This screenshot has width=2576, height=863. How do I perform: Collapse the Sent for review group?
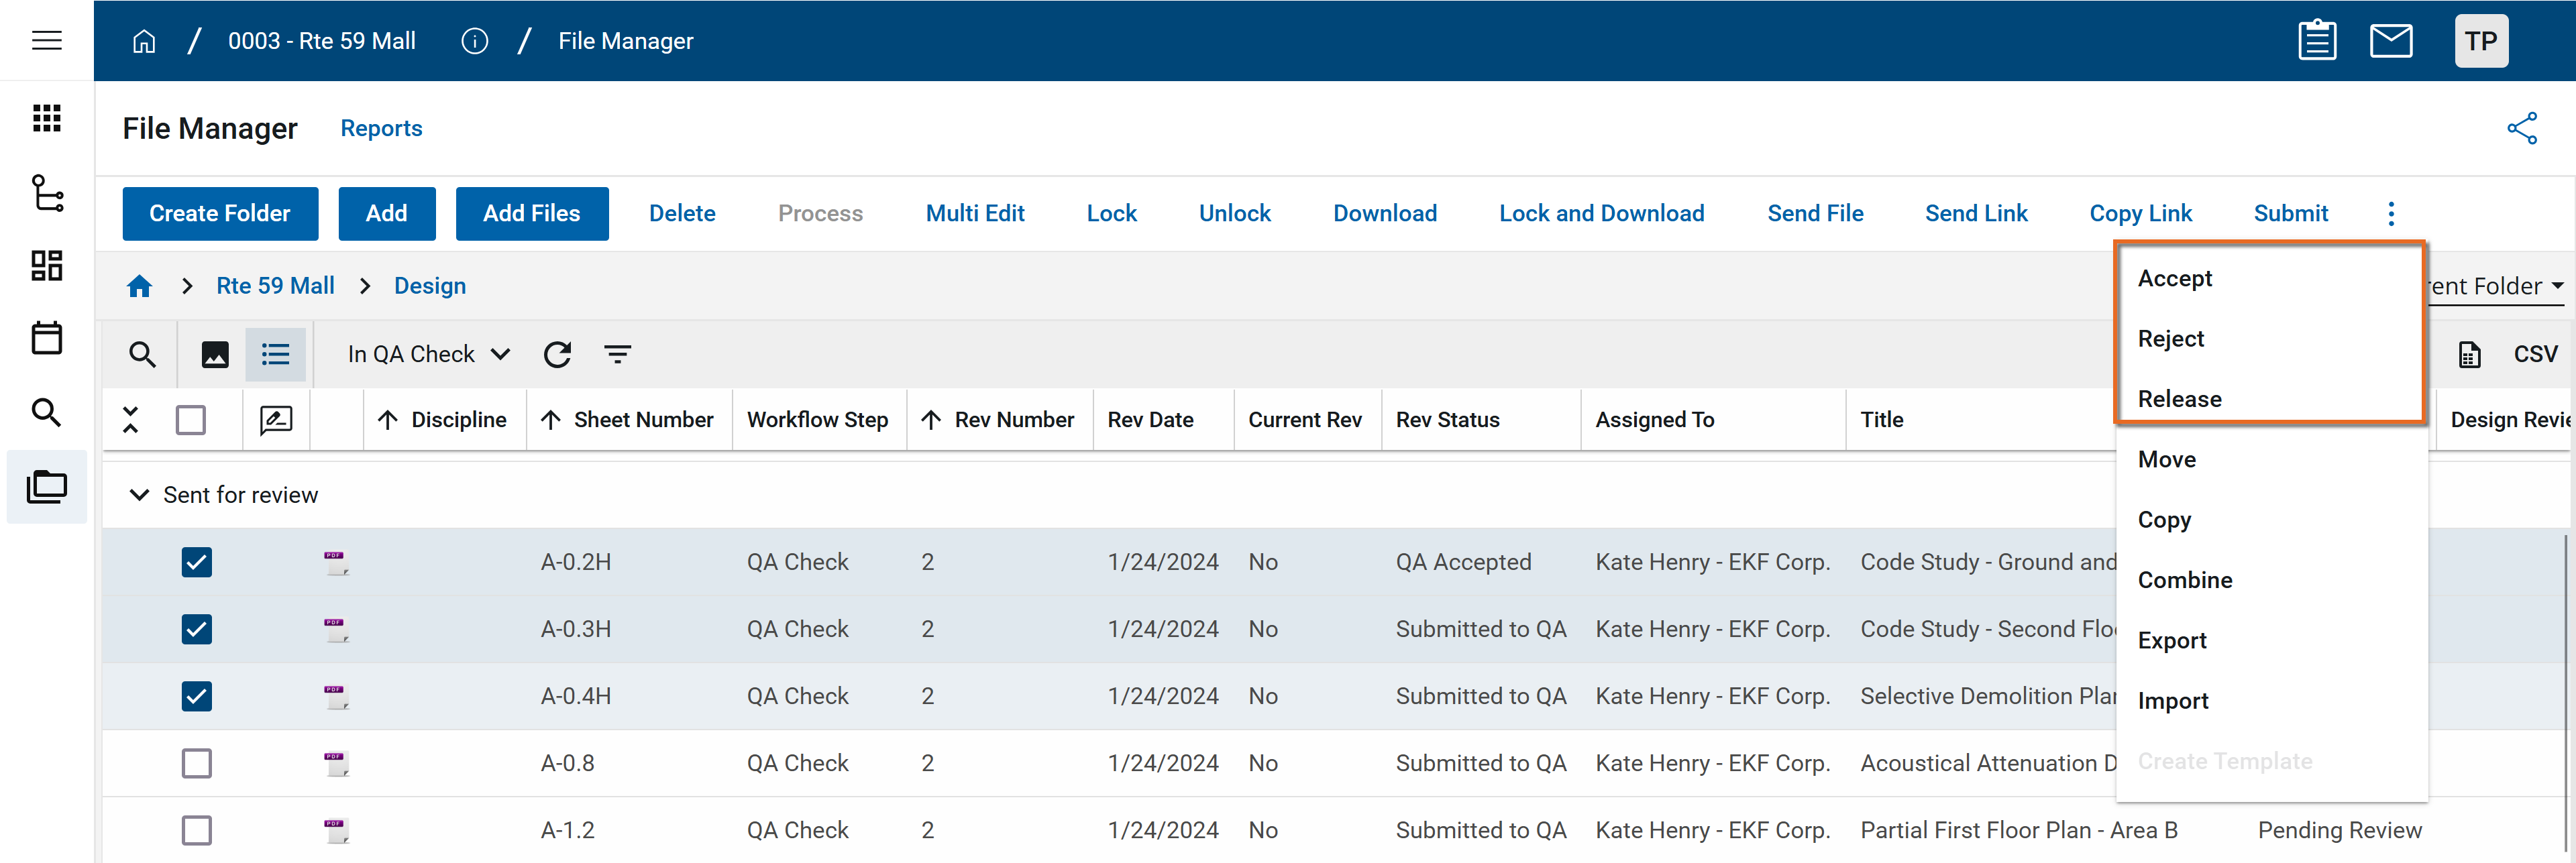[140, 495]
